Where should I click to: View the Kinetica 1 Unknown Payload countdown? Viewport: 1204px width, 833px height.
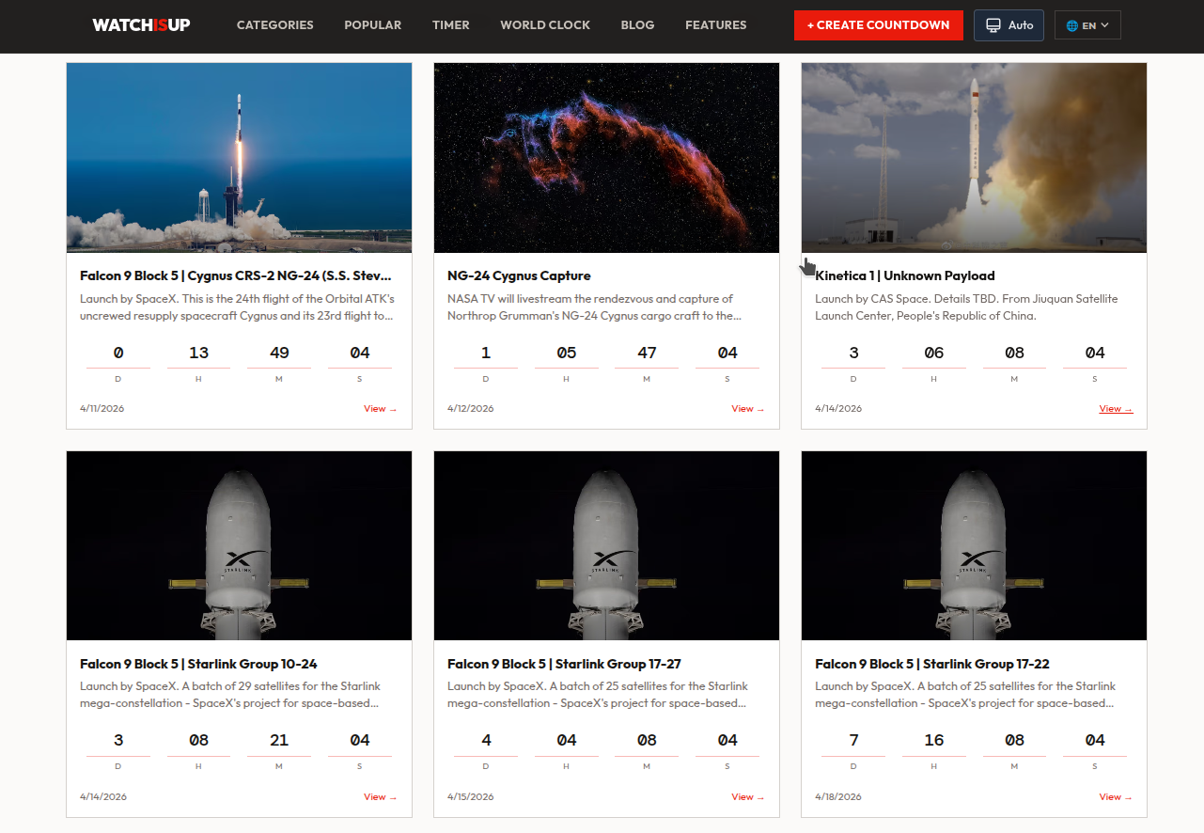pyautogui.click(x=1116, y=409)
